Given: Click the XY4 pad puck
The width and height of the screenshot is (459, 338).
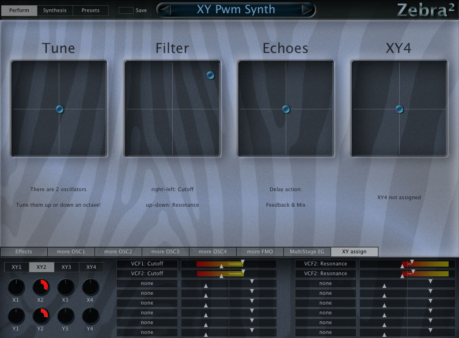Looking at the screenshot, I should pos(399,109).
